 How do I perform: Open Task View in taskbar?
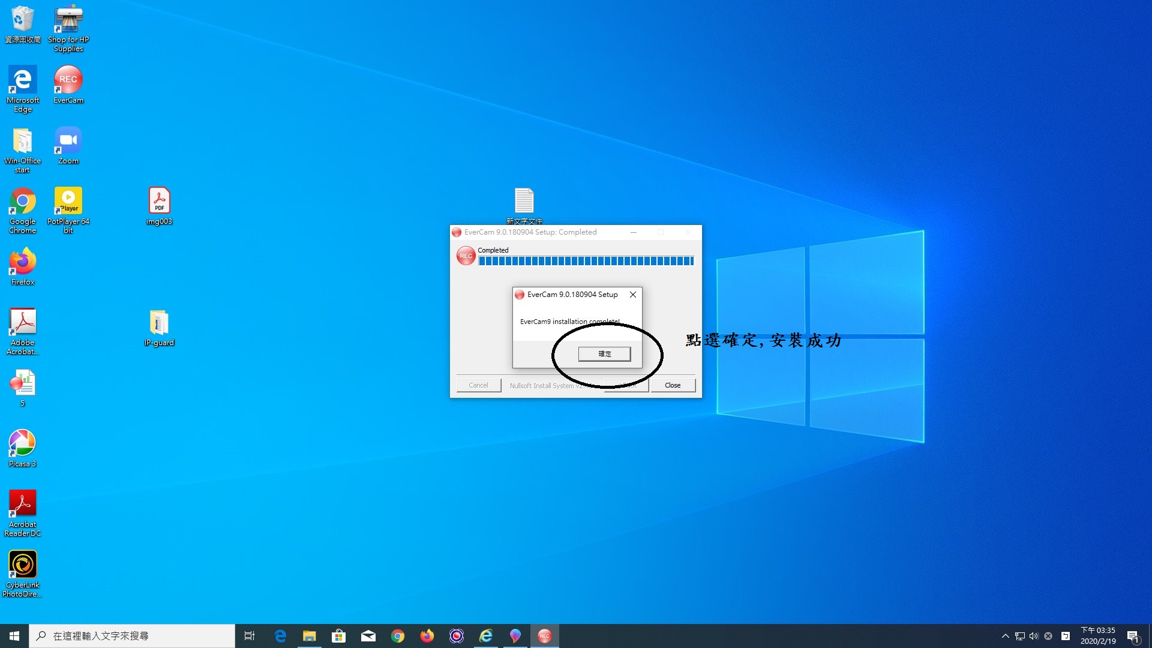pyautogui.click(x=250, y=636)
